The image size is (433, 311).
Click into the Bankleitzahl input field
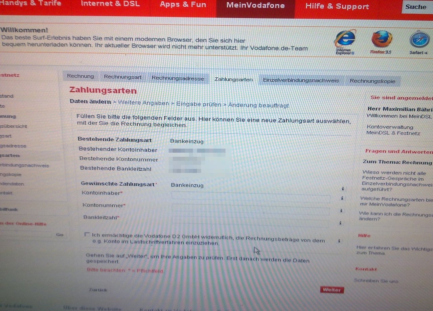point(250,222)
